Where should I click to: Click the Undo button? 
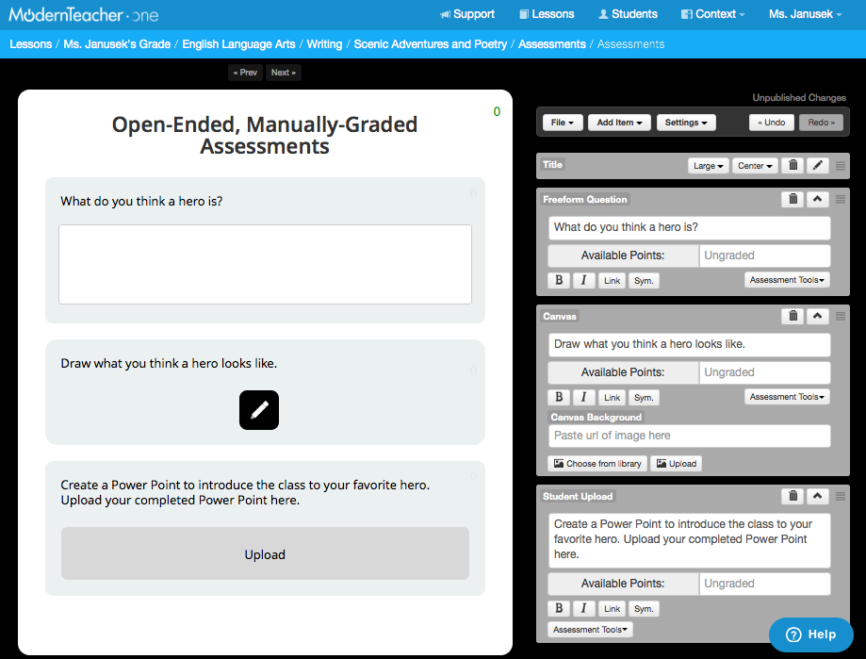(x=772, y=123)
